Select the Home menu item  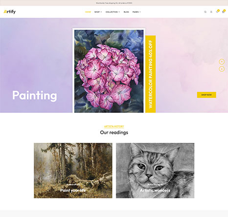pos(88,12)
